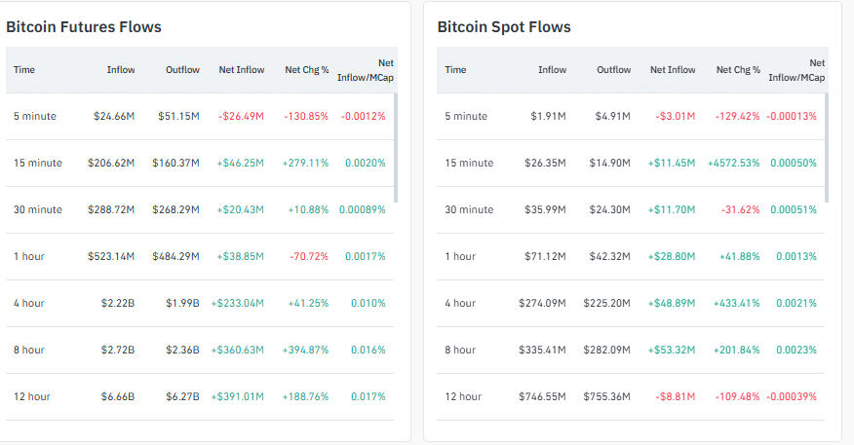Click Time header in Bitcoin Futures Flows
854x445 pixels.
(x=24, y=70)
